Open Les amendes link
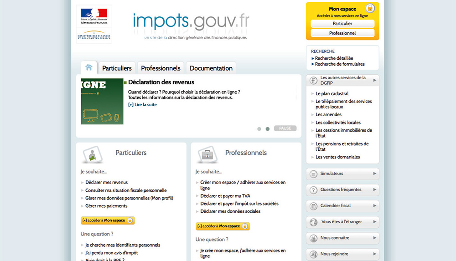Image resolution: width=456 pixels, height=261 pixels. [x=329, y=114]
